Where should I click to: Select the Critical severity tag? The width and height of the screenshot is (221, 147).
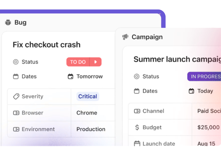tap(88, 97)
